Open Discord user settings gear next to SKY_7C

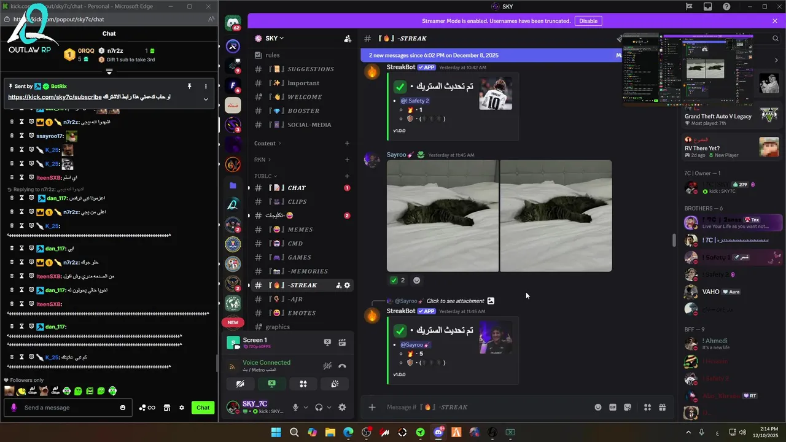click(x=342, y=407)
